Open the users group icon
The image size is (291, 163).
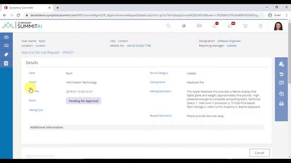(x=199, y=26)
